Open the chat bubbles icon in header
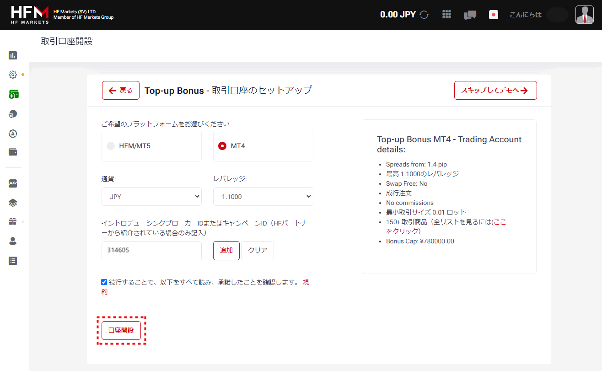Viewport: 602px width, 371px height. coord(470,15)
